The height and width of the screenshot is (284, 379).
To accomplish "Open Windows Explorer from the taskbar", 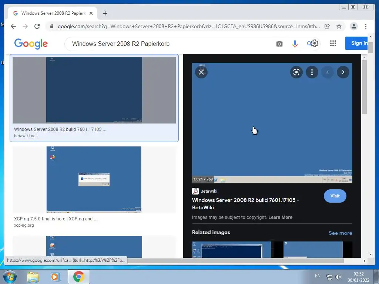I will point(33,277).
